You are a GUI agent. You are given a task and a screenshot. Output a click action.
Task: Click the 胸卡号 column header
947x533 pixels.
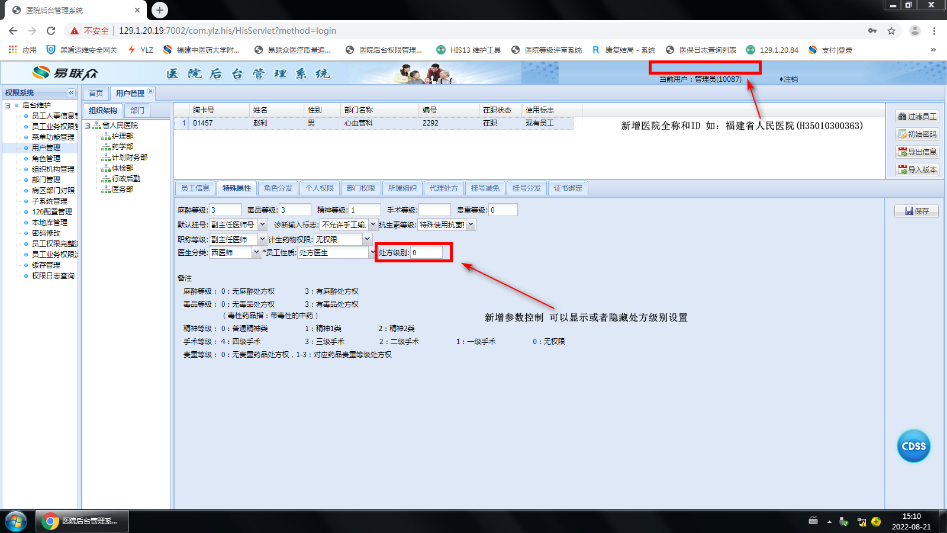pos(219,110)
